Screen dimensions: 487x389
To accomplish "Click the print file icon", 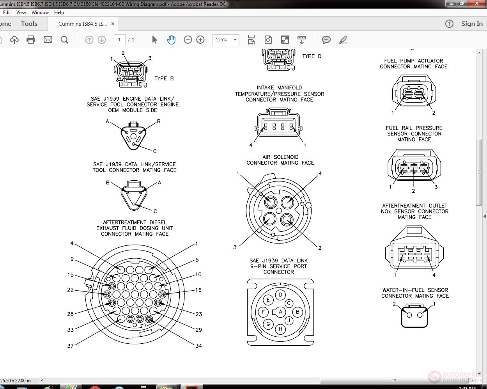I will 31,40.
